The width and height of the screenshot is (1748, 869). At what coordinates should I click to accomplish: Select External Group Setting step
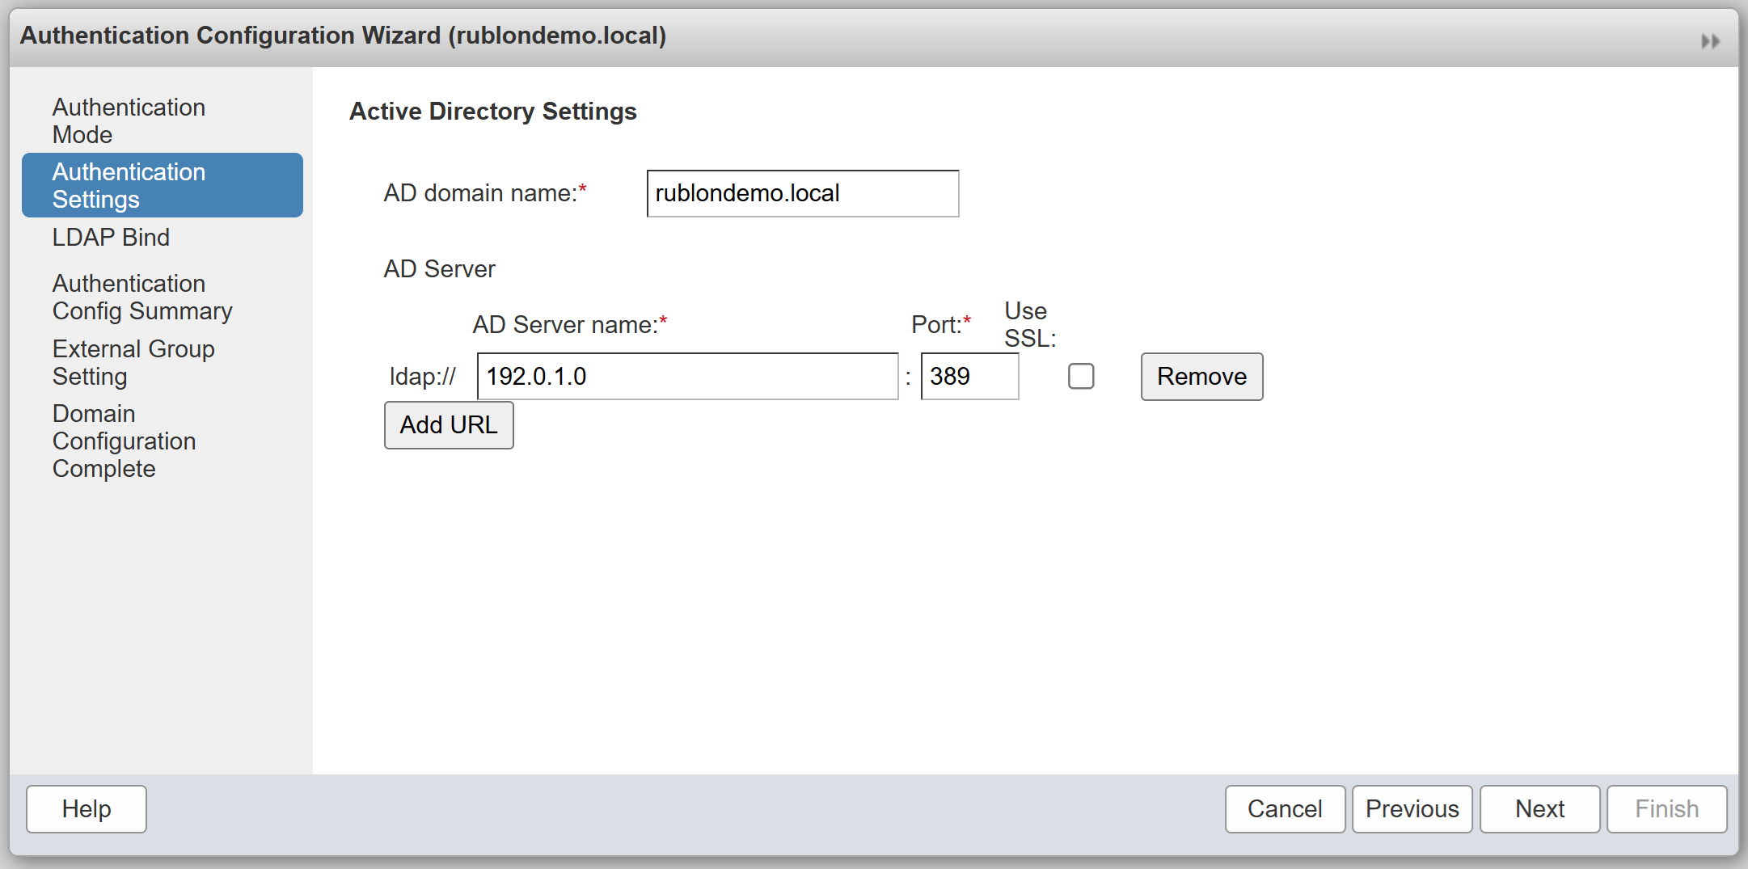coord(133,363)
